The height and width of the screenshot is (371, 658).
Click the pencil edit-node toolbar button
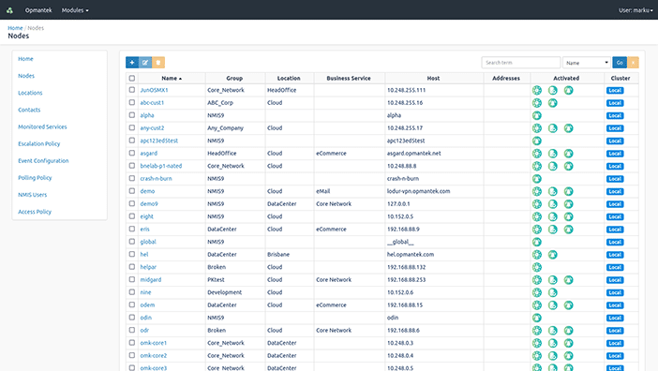(145, 63)
